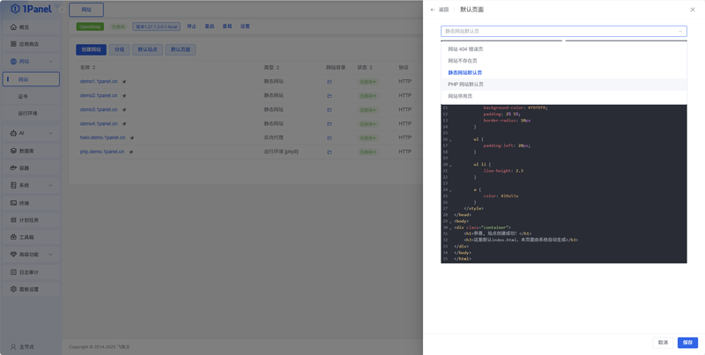Screen dimensions: 705x355
Task: Select 网站 404 错误页 option
Action: 564,49
